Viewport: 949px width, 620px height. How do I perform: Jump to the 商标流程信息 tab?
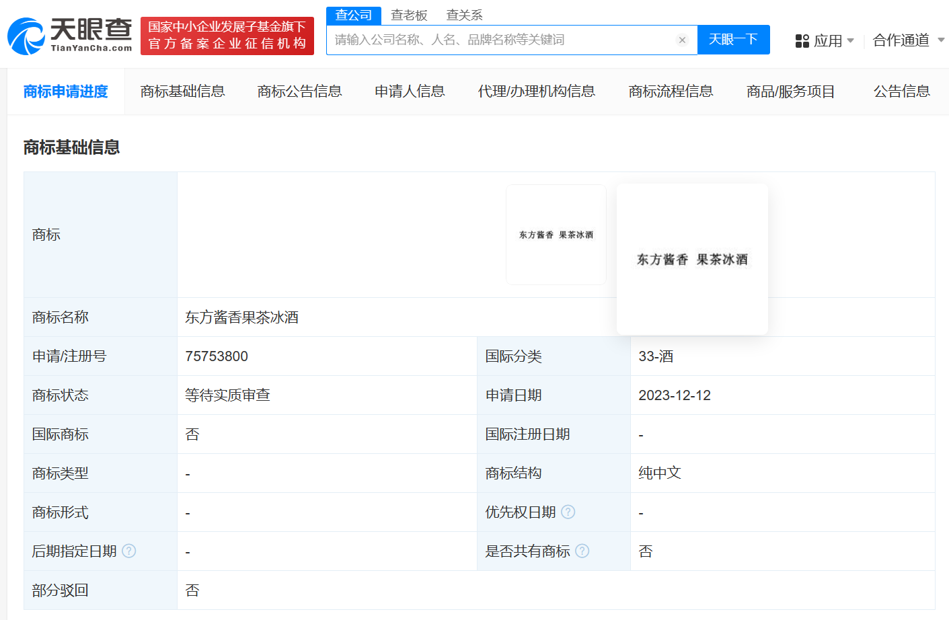click(671, 91)
